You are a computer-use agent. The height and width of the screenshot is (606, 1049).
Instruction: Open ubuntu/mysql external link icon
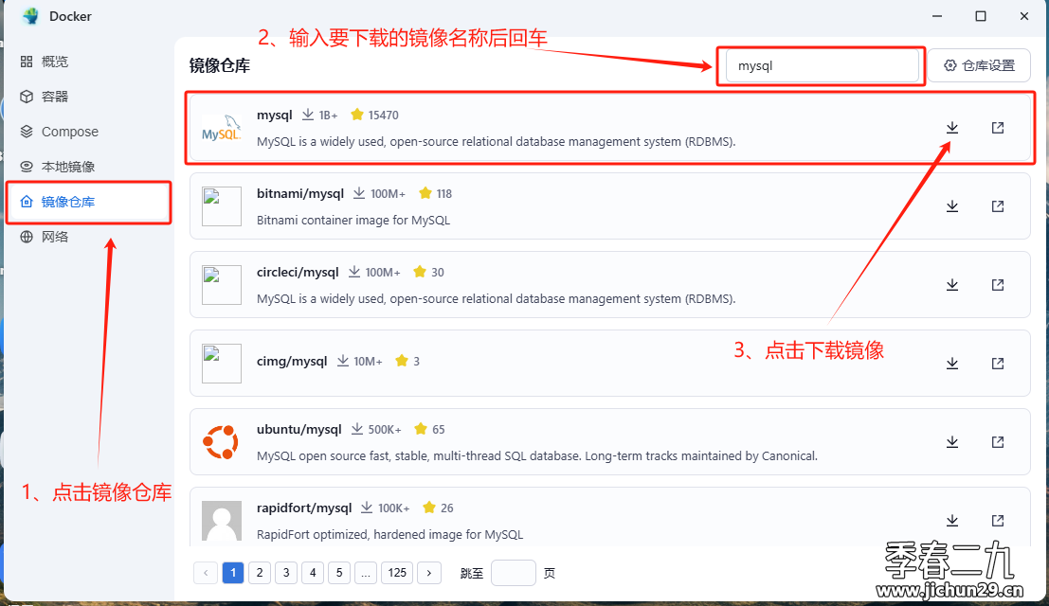998,442
